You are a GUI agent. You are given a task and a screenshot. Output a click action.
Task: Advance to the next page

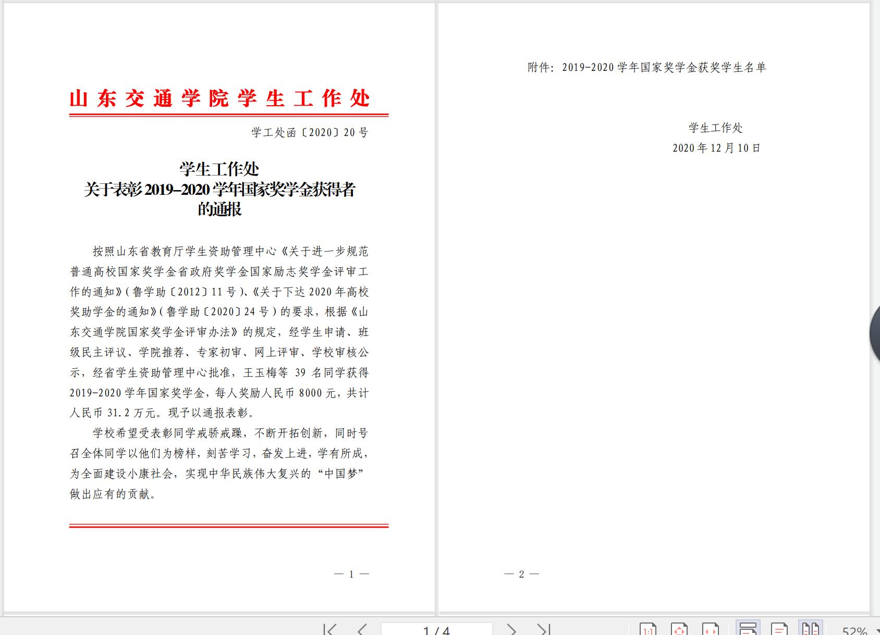tap(511, 629)
